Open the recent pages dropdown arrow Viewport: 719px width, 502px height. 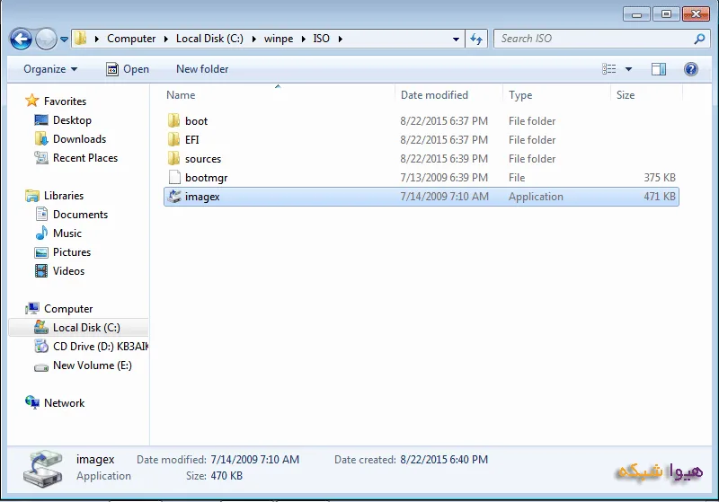(x=64, y=40)
